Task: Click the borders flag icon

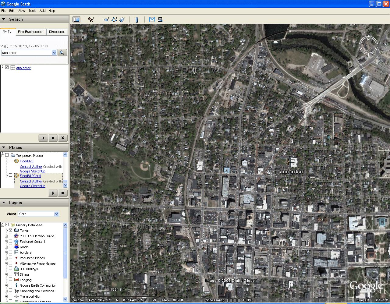Action: pos(16,252)
